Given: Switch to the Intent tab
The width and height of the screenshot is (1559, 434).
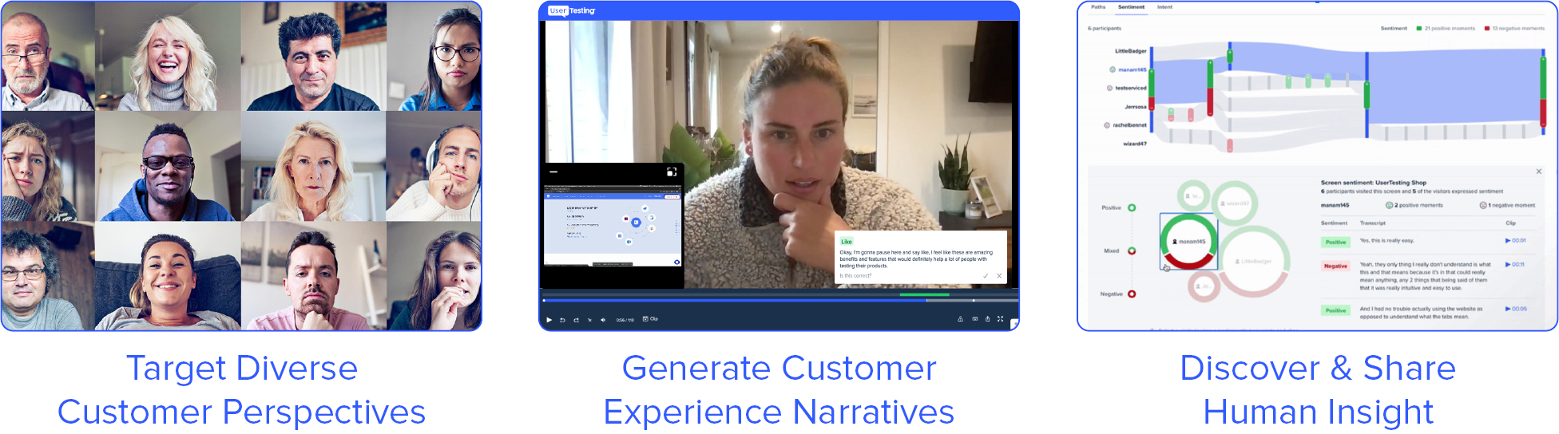Looking at the screenshot, I should (1164, 7).
